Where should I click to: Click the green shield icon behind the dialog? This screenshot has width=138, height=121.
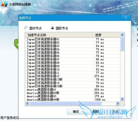tap(16, 44)
